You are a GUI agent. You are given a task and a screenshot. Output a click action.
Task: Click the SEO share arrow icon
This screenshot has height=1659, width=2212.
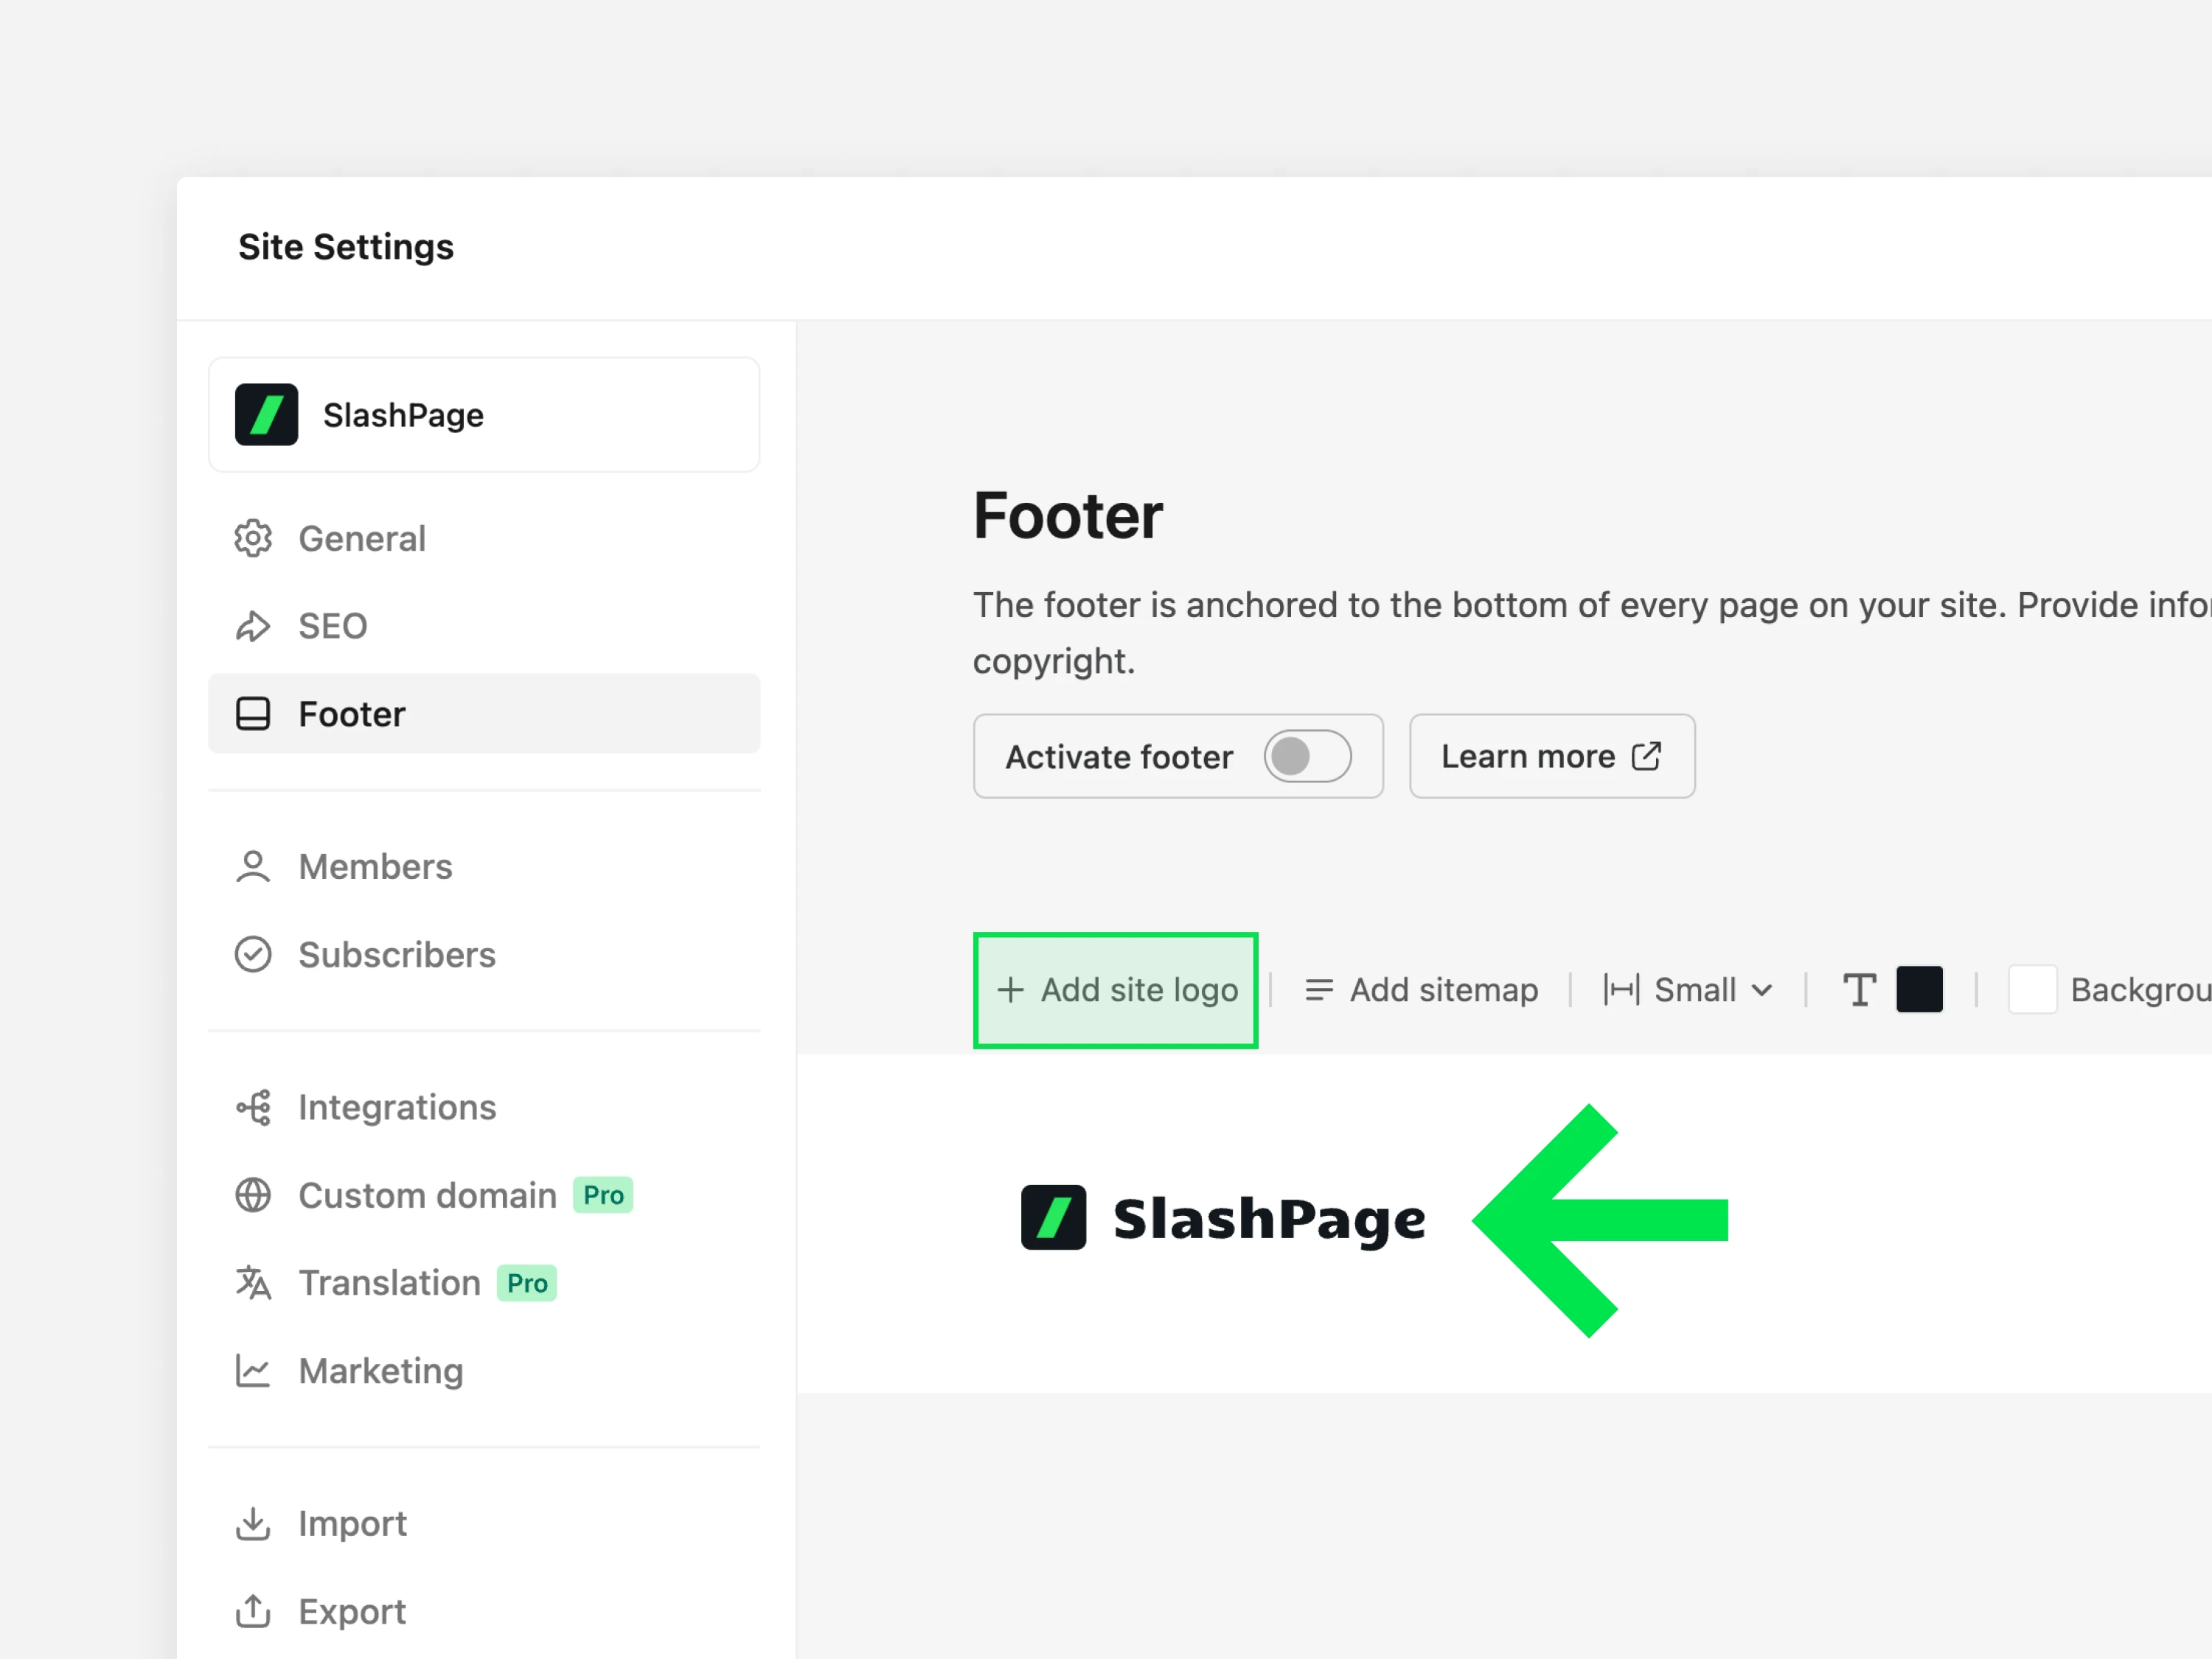point(253,626)
